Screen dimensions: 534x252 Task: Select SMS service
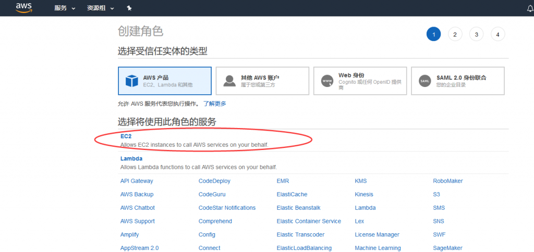point(439,208)
